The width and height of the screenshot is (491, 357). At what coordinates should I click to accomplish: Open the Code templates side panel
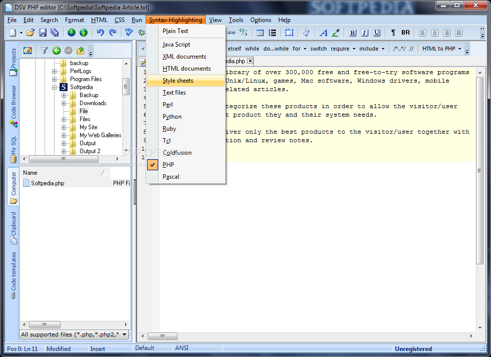coord(13,275)
